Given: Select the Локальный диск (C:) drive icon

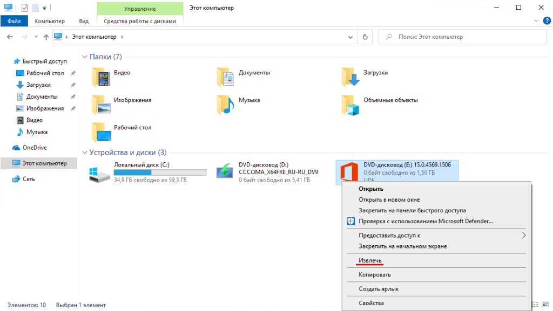Looking at the screenshot, I should [x=99, y=174].
